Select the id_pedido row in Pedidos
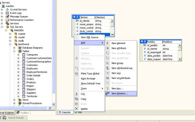Screen dimensions: 195x122 coord(160,45)
